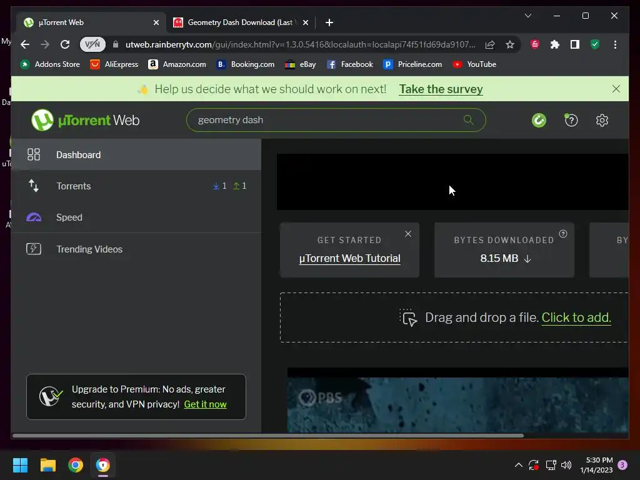This screenshot has width=640, height=480.
Task: Click the Bytes Downloaded info icon
Action: point(563,234)
